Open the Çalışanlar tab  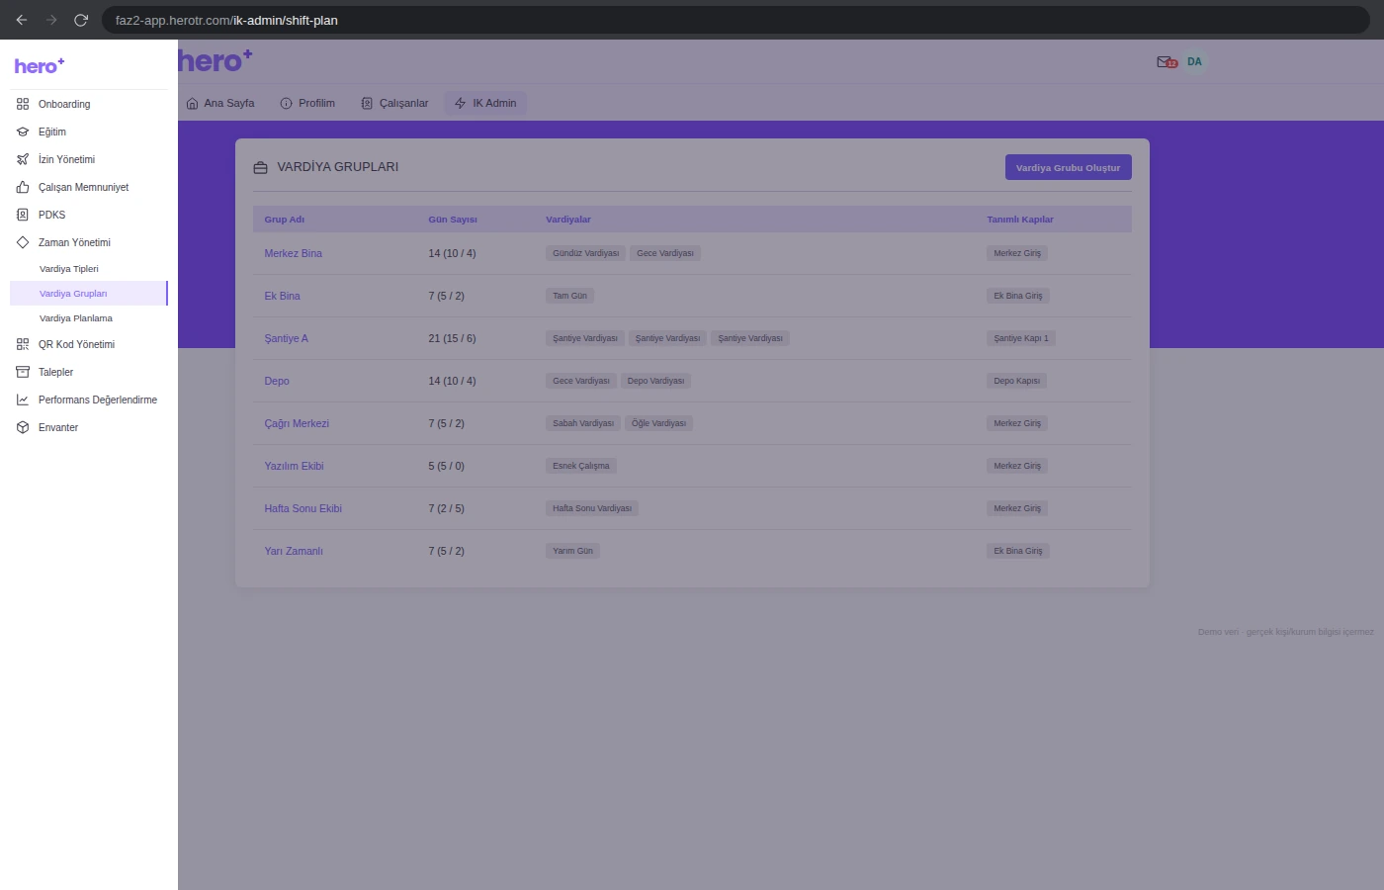(x=394, y=103)
